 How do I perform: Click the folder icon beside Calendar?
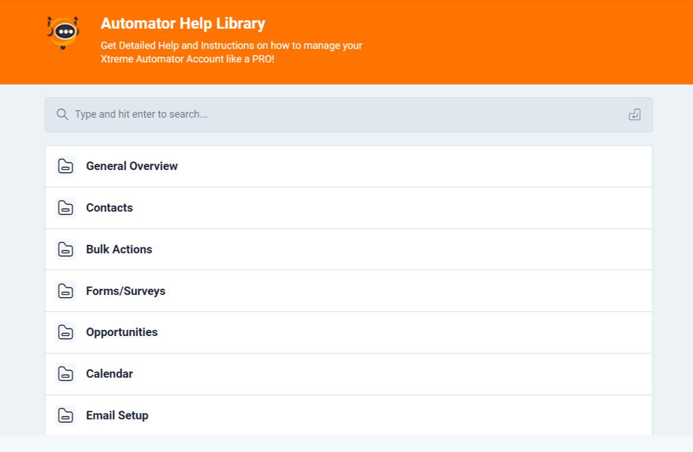pyautogui.click(x=65, y=374)
